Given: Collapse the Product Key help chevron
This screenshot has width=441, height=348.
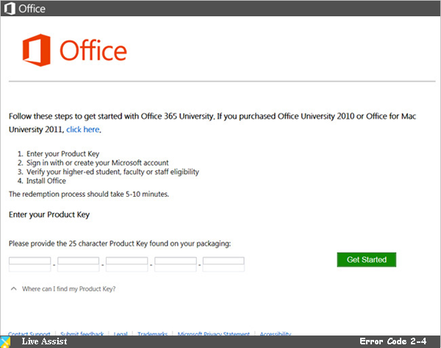Looking at the screenshot, I should [x=13, y=289].
